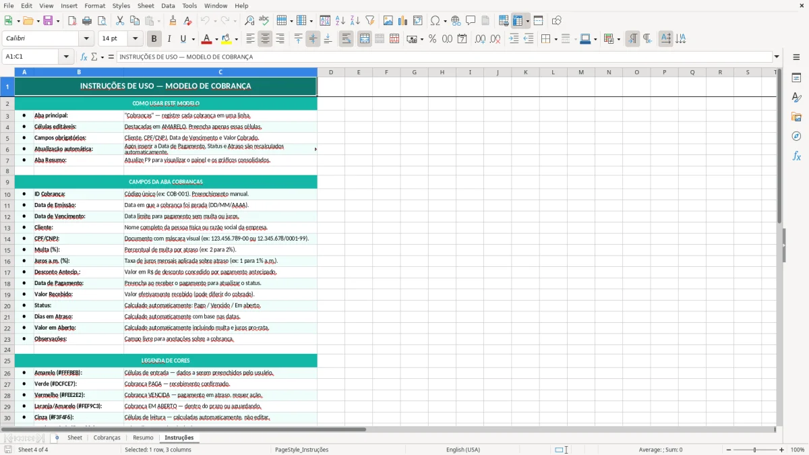Expand the formula bar
The image size is (809, 455).
point(777,57)
